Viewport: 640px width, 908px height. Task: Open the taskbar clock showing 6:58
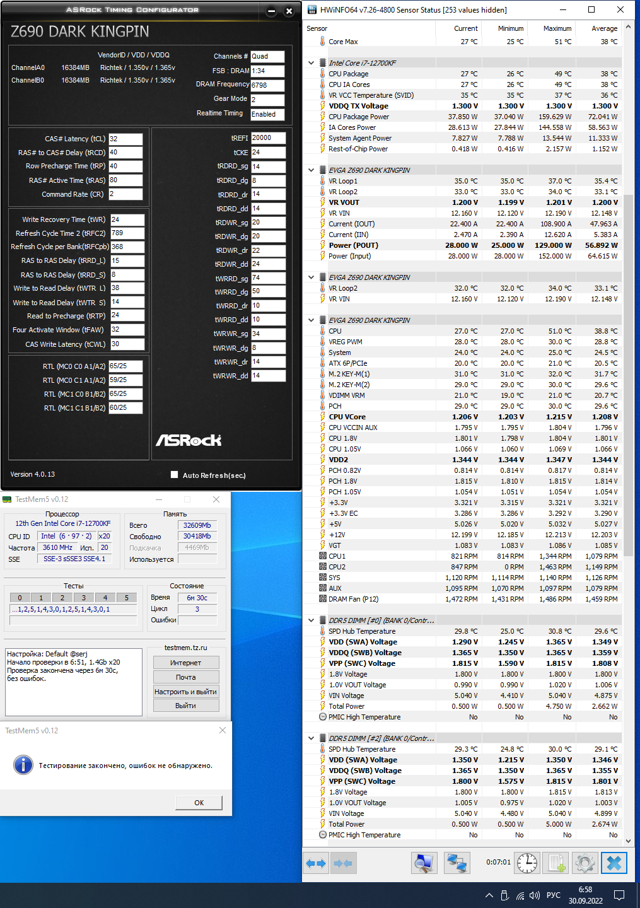[x=585, y=895]
